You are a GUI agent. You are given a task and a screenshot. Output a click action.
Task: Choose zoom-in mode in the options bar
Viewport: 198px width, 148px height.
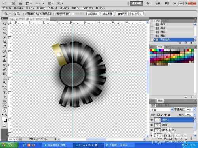pyautogui.click(x=15, y=13)
